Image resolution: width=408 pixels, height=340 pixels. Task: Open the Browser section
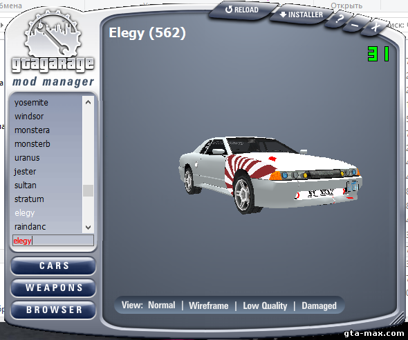coord(53,310)
